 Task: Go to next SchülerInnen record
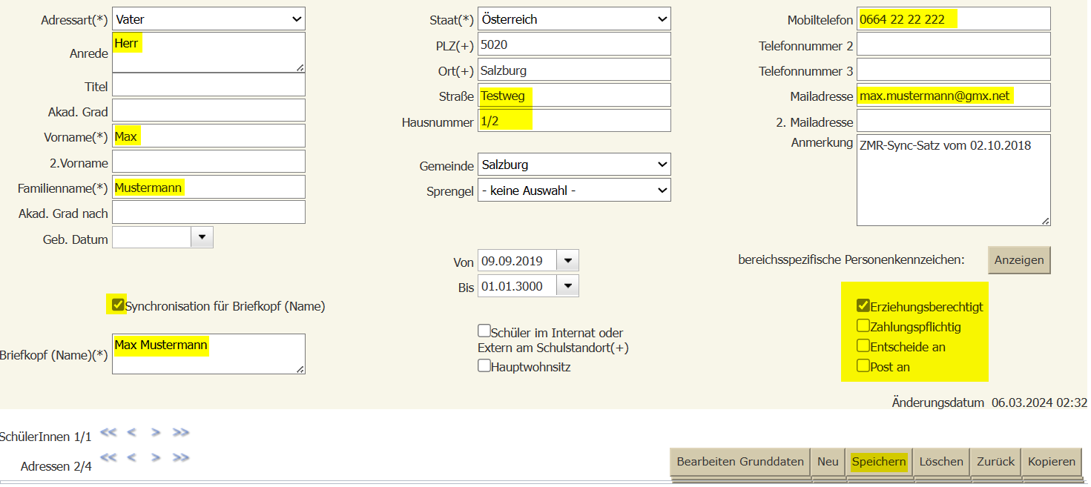pos(156,432)
